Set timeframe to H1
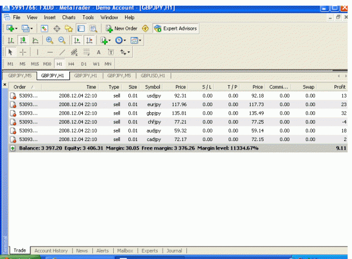This screenshot has height=259, width=352. point(59,64)
